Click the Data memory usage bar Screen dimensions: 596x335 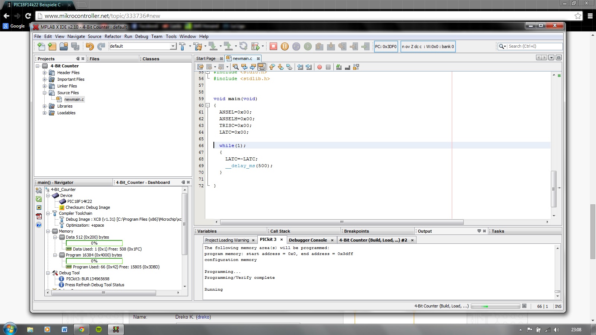(x=94, y=243)
